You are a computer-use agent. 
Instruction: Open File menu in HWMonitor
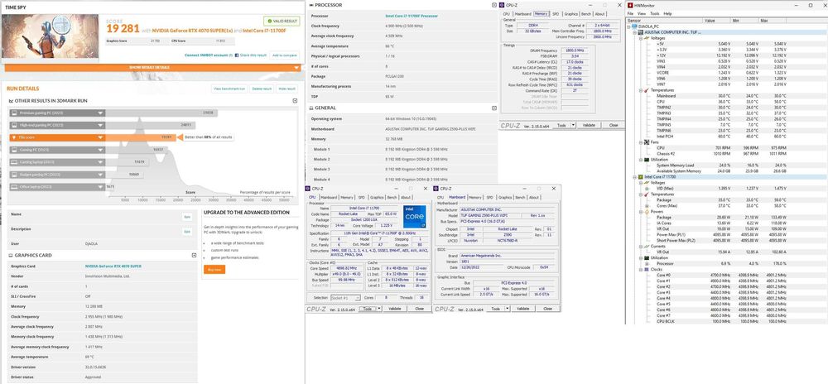pos(631,13)
